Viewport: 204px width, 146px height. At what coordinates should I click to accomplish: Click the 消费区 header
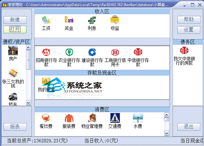pos(102,109)
